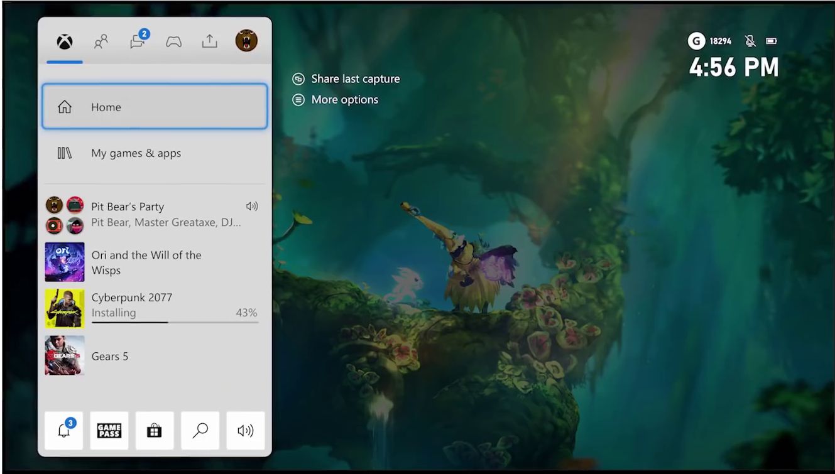Click More options
This screenshot has width=835, height=474.
pos(345,99)
